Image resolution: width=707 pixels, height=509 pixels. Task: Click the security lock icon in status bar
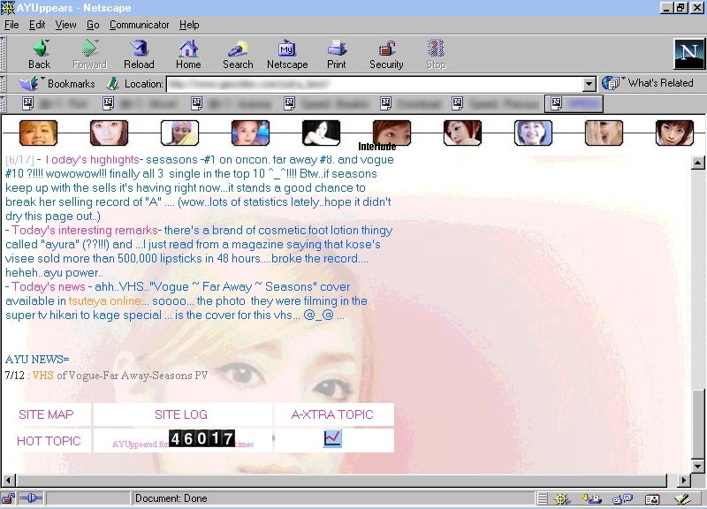8,499
